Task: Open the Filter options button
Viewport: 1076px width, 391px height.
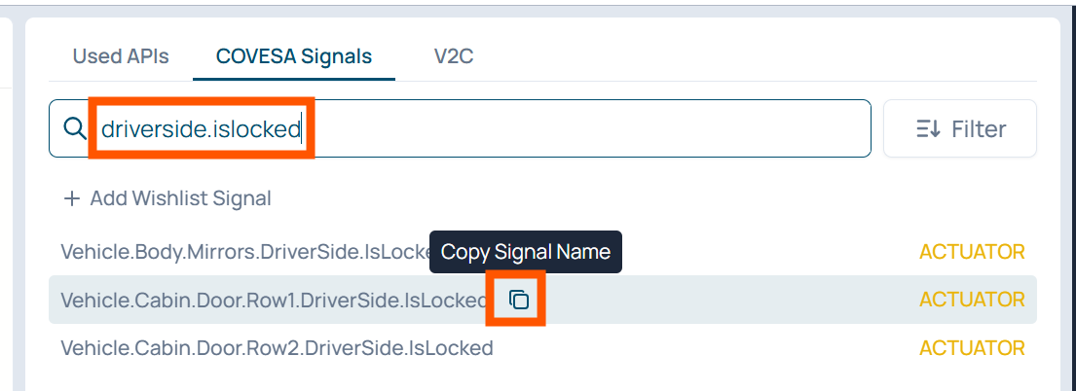Action: (x=959, y=128)
